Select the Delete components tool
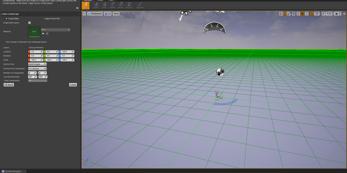Screen dimensions: 347x173 click(x=113, y=5)
